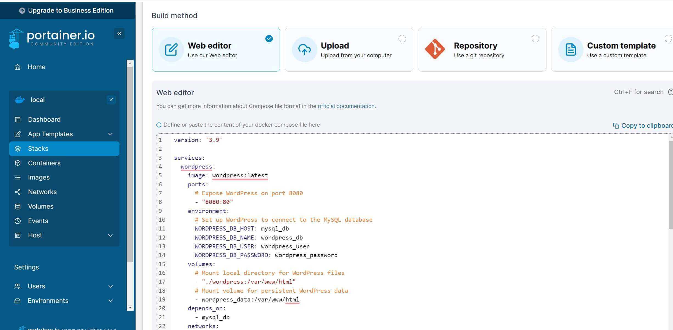Click the sidebar scrollbar up arrow
Viewport: 673px width, 330px height.
pos(130,63)
